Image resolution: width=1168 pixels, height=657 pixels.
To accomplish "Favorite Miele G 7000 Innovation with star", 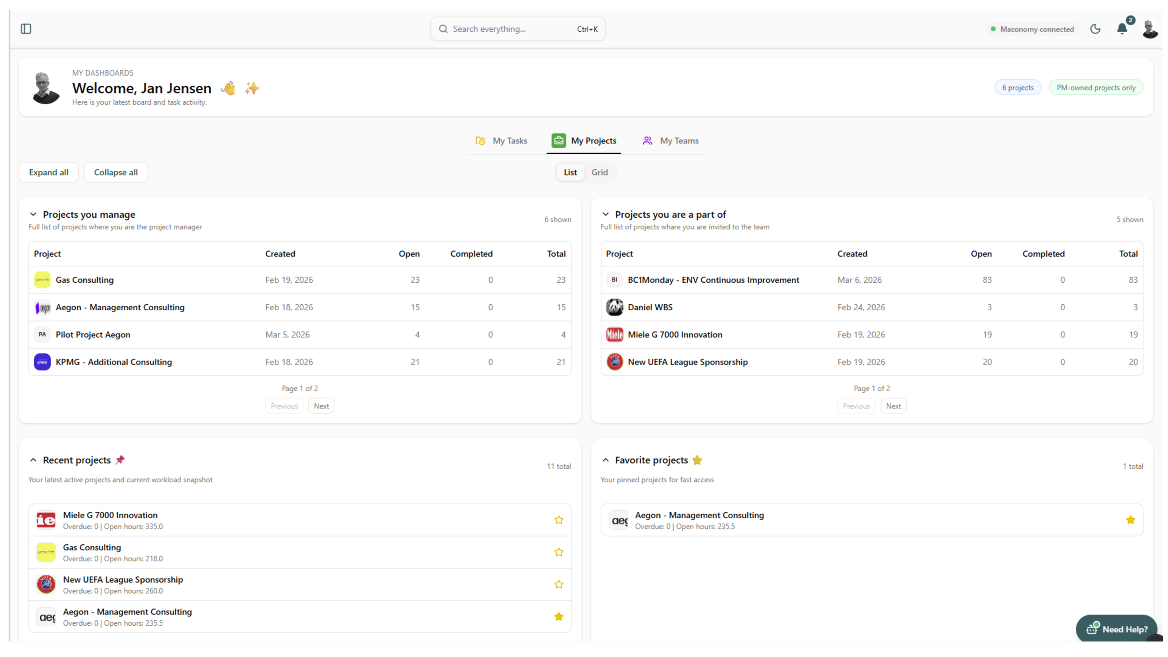I will coord(559,520).
